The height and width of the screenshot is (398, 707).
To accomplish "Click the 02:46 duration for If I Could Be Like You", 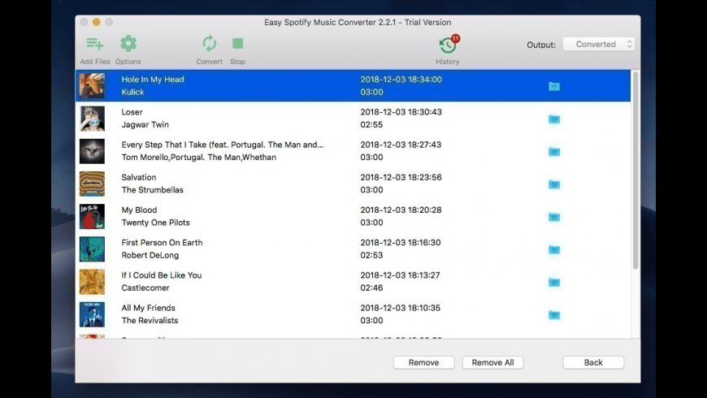I will [371, 288].
